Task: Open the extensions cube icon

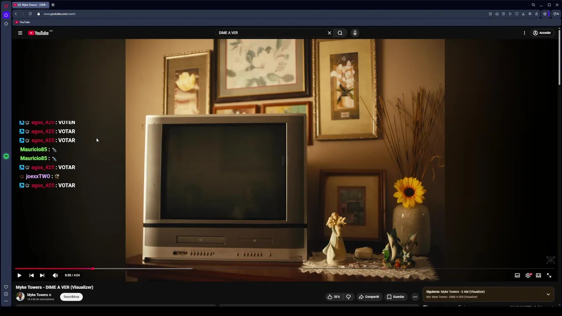Action: 545,14
